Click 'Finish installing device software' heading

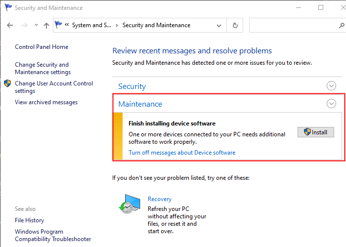[x=172, y=123]
